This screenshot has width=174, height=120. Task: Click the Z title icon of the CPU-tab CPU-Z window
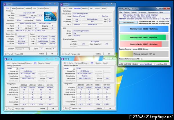[5, 4]
